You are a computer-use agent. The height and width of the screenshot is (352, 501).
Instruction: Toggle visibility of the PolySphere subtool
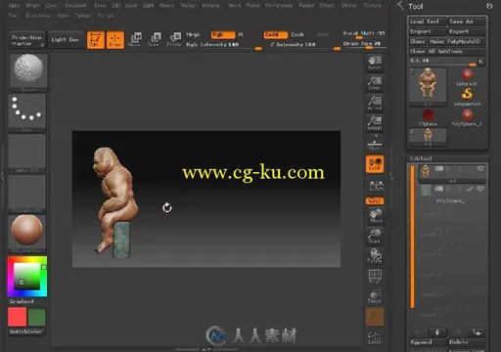pos(480,189)
